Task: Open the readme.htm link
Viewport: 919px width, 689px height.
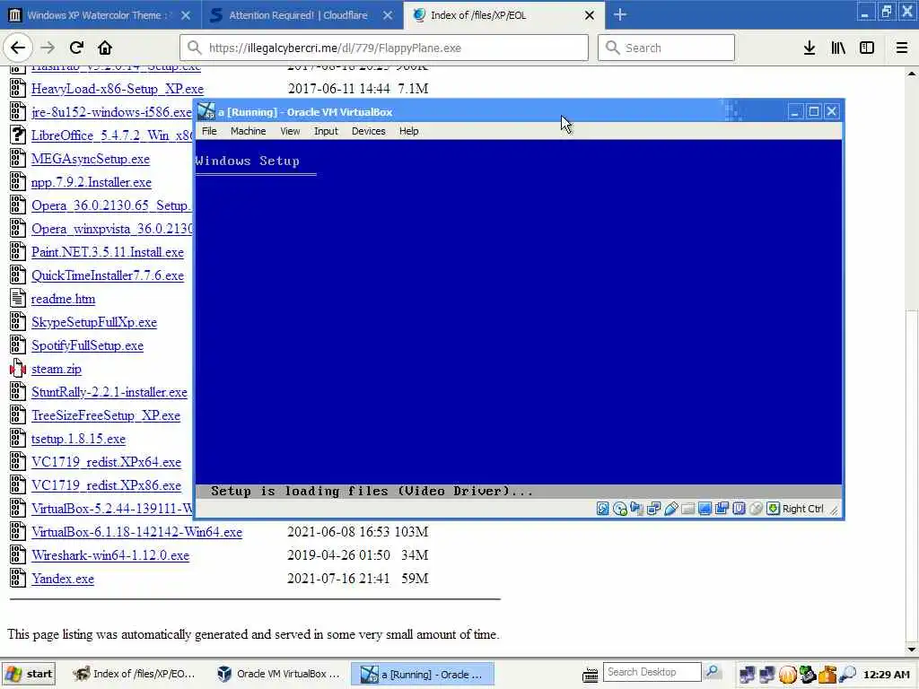Action: [63, 299]
